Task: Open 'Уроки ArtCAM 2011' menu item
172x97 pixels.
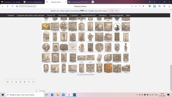Action: (88, 15)
